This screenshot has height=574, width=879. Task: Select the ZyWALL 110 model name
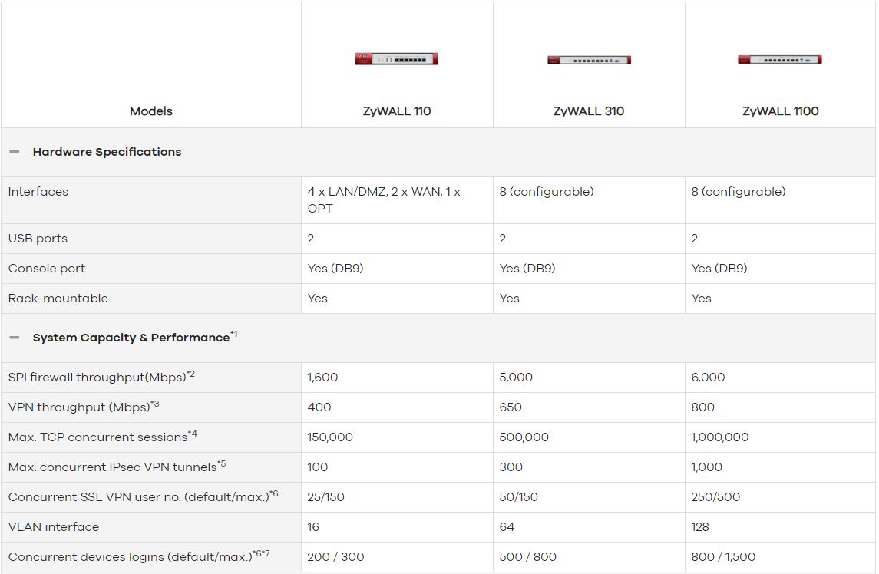[397, 111]
